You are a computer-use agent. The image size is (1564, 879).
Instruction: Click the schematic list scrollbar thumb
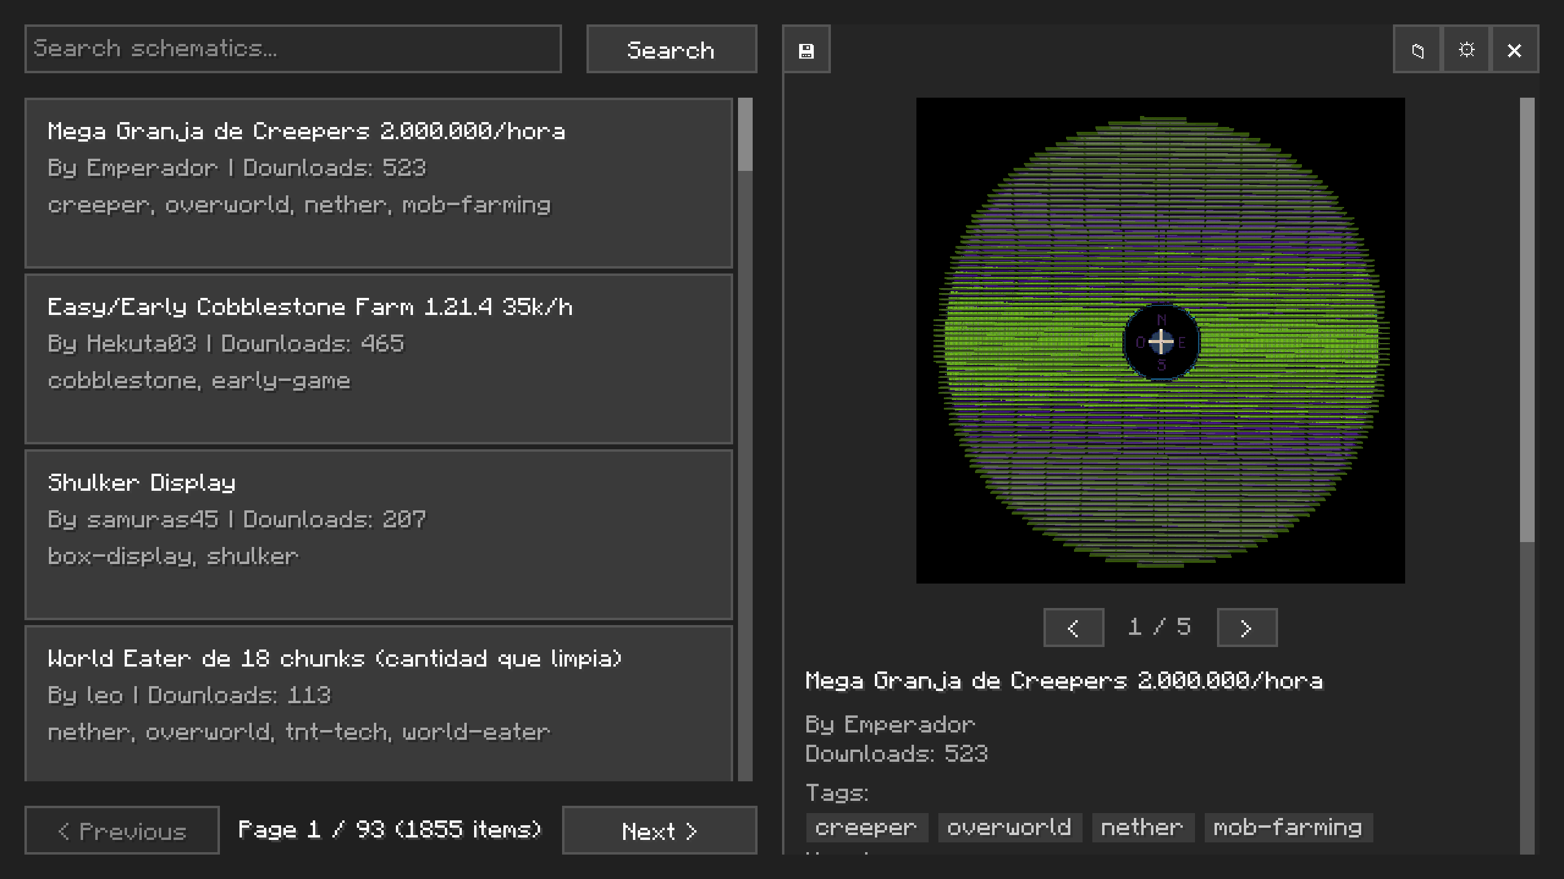coord(745,136)
